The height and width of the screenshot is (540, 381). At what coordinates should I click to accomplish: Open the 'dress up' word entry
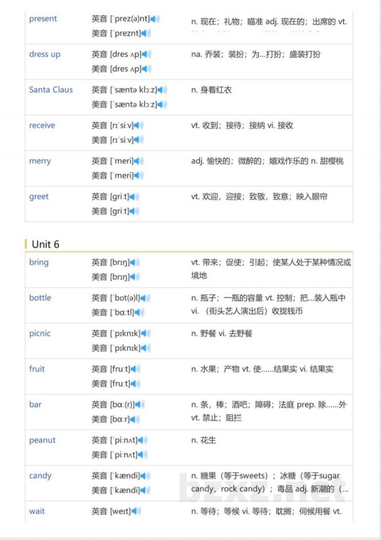coord(45,54)
